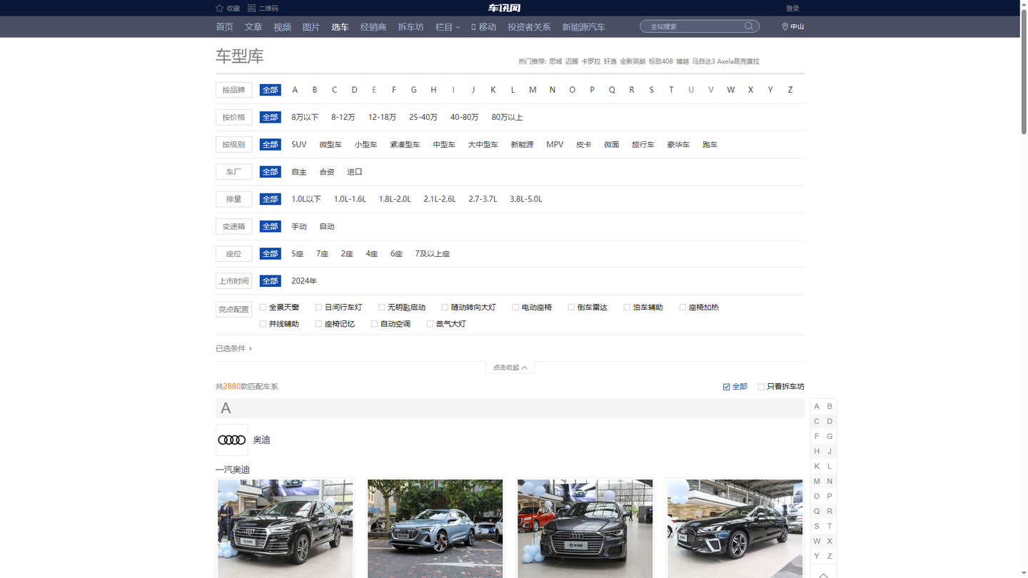This screenshot has width=1028, height=578.
Task: Expand the 栏目 dropdown menu
Action: tap(448, 27)
